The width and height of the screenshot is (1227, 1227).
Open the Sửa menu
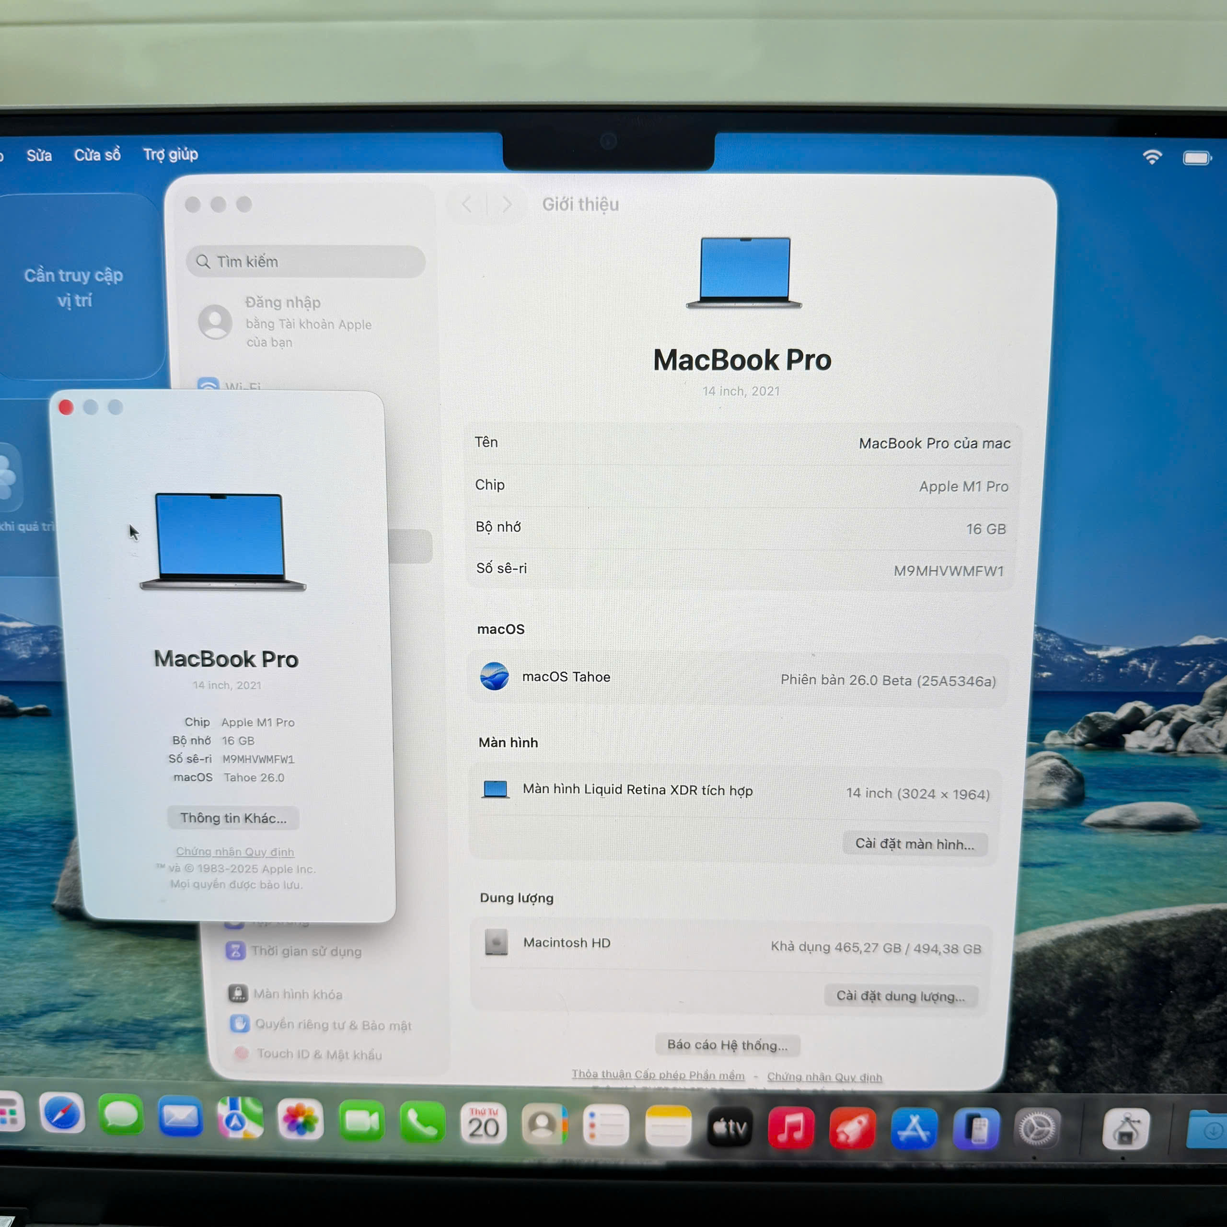pos(39,156)
